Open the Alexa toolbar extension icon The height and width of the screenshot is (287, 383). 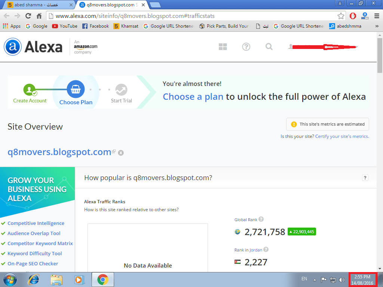[x=365, y=16]
